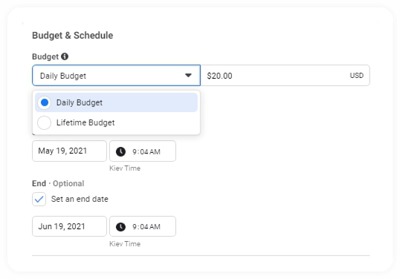Click Kiev Time label under end time

click(x=125, y=243)
